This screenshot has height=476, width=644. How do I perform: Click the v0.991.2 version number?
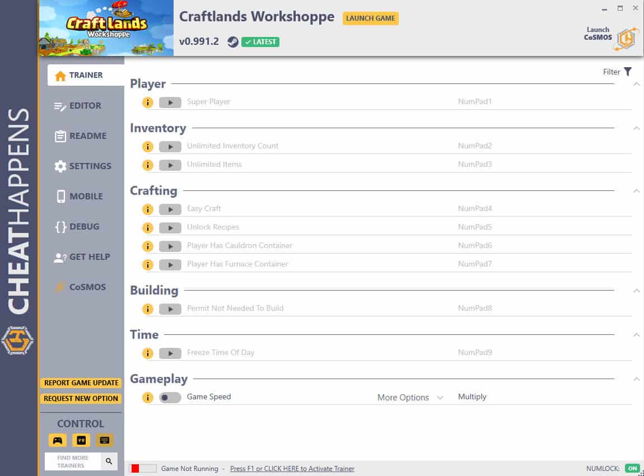199,41
